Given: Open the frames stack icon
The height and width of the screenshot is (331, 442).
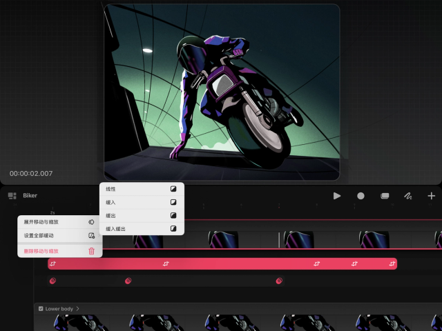Looking at the screenshot, I should [x=385, y=196].
